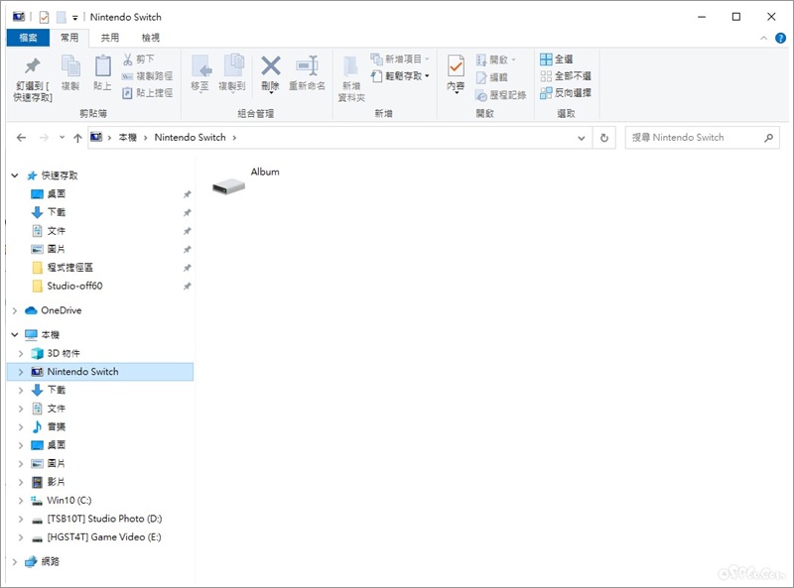The height and width of the screenshot is (588, 794).
Task: Click the Paste clipboard icon
Action: point(103,65)
